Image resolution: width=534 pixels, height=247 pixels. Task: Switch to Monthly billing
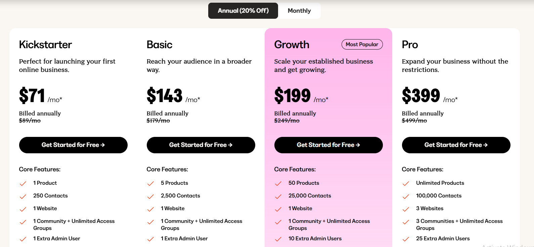coord(299,11)
